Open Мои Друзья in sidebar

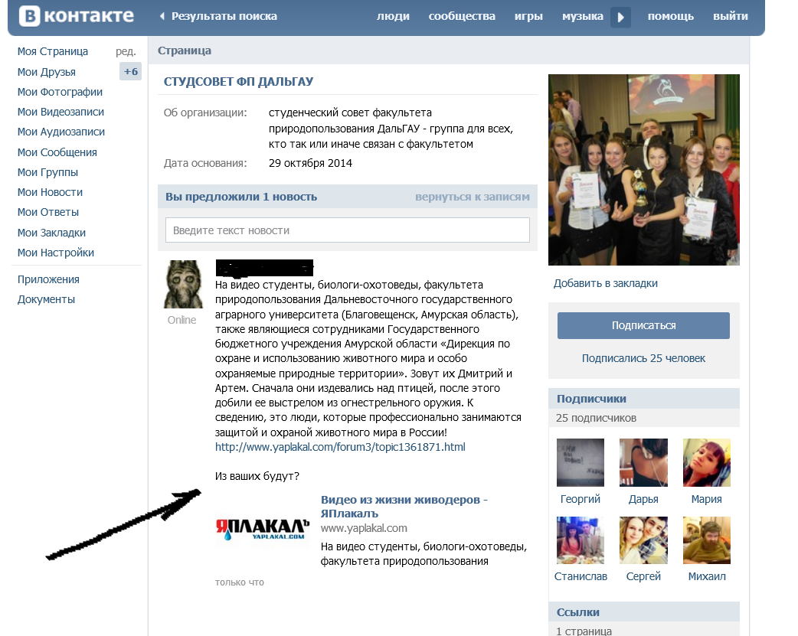pyautogui.click(x=46, y=72)
